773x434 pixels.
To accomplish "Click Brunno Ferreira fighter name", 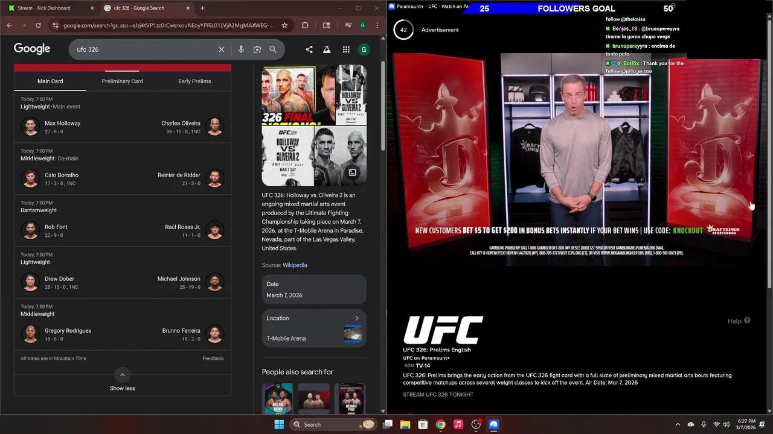I will (x=181, y=331).
